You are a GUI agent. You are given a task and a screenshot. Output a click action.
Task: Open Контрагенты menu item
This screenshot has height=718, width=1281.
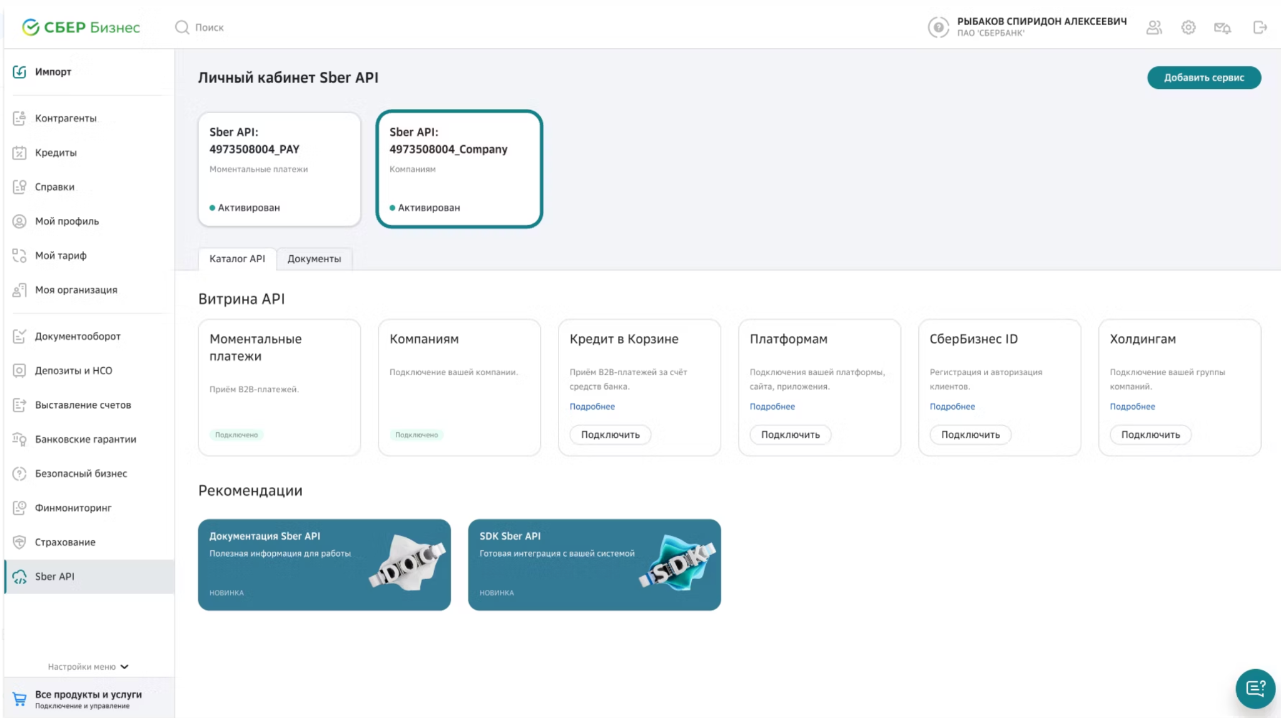coord(89,118)
